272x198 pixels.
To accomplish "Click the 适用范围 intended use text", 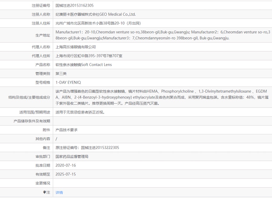I will point(80,112).
